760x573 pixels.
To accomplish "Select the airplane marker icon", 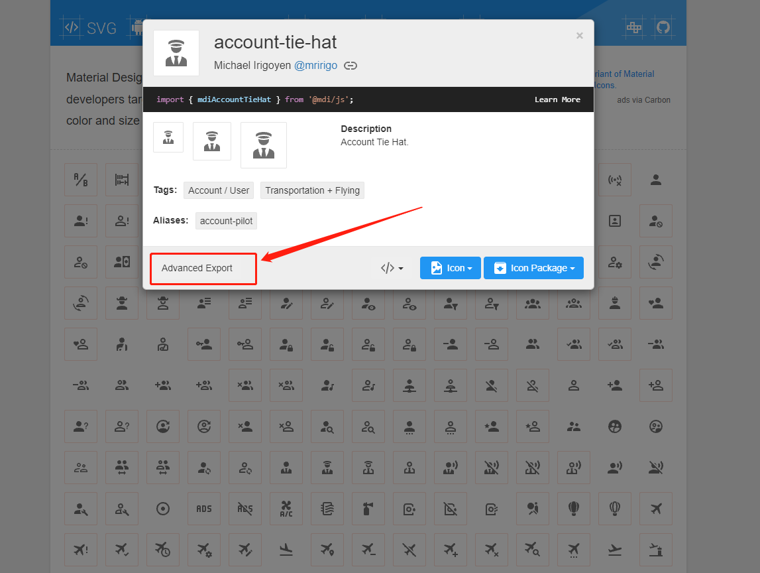I will coord(327,550).
